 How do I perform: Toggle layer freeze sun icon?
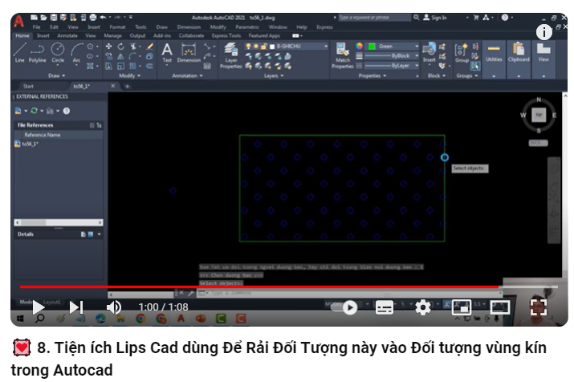(x=256, y=47)
